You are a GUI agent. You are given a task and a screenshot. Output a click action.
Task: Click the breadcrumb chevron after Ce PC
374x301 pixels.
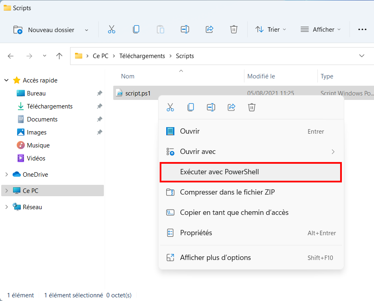coord(114,56)
